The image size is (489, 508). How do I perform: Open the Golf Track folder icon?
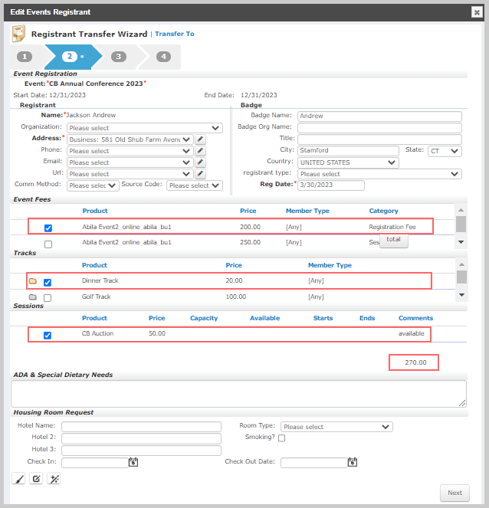[x=33, y=297]
